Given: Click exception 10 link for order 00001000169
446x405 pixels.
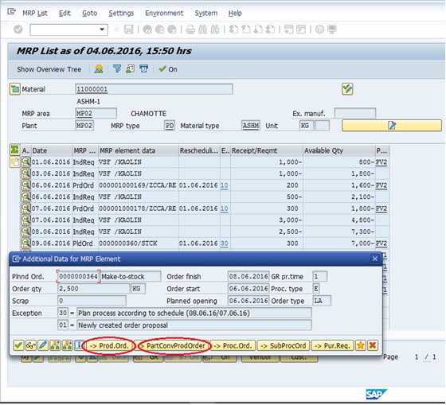Looking at the screenshot, I should (224, 185).
